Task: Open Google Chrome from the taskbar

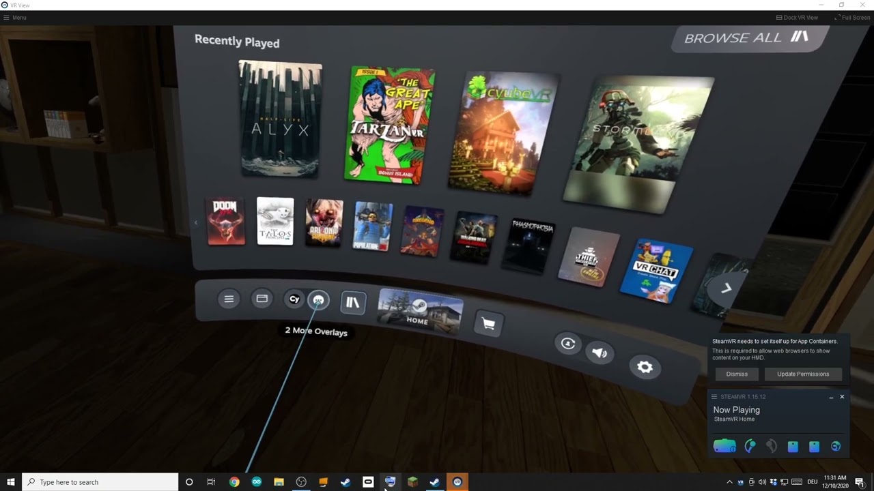Action: [x=234, y=482]
